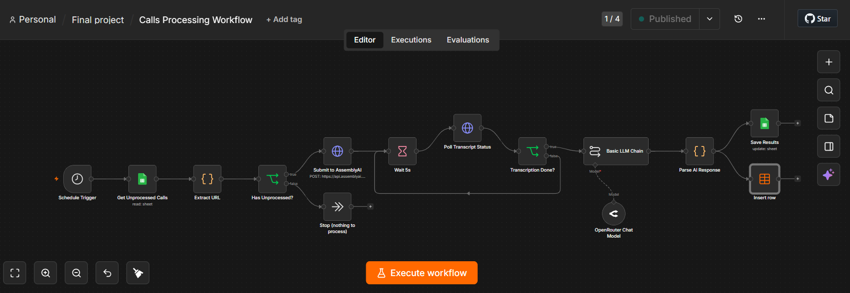The image size is (850, 293).
Task: Open the Transcription Done? IF node
Action: coord(533,151)
